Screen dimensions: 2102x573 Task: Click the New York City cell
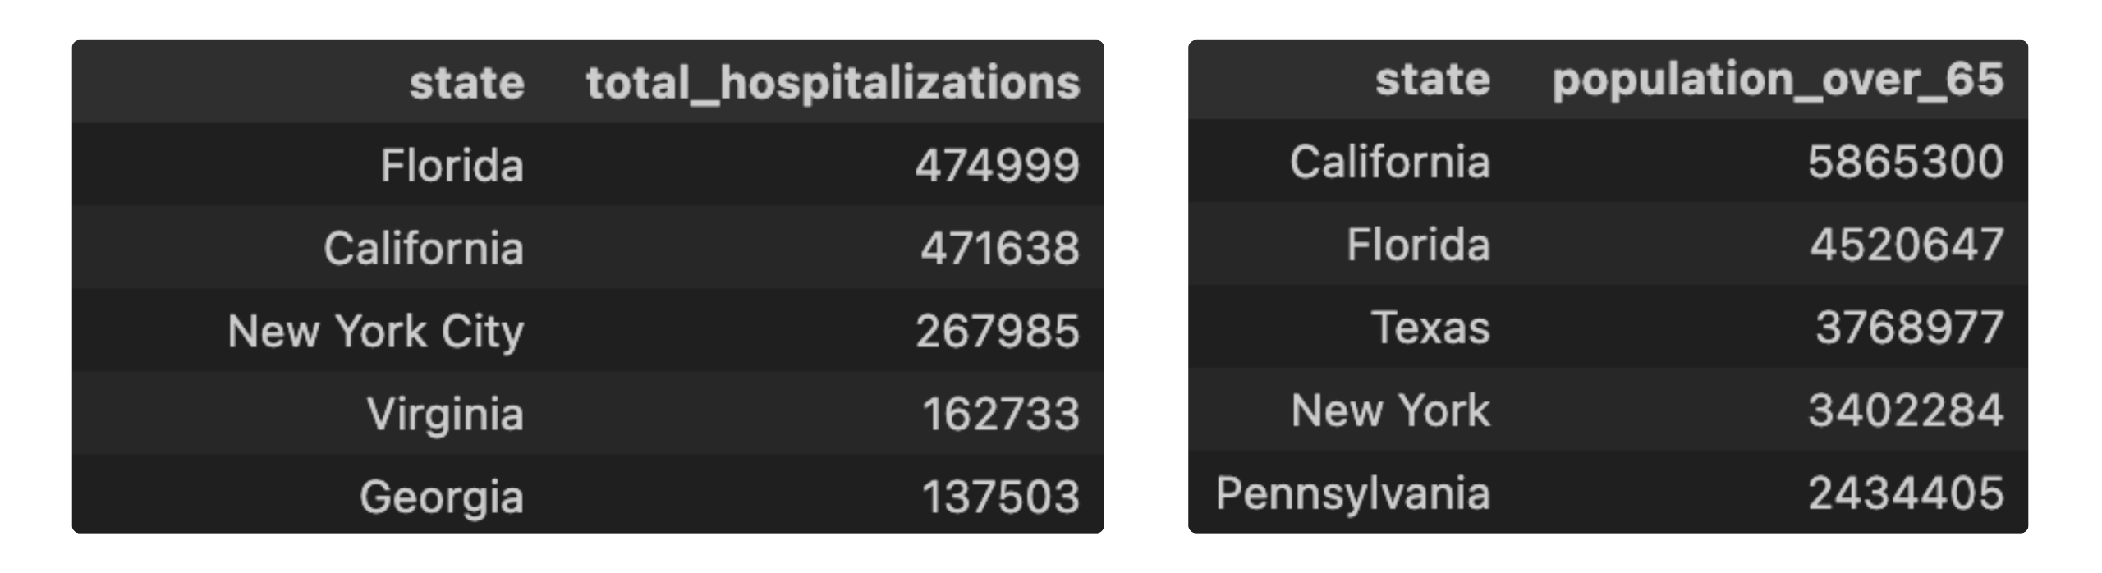click(x=376, y=332)
